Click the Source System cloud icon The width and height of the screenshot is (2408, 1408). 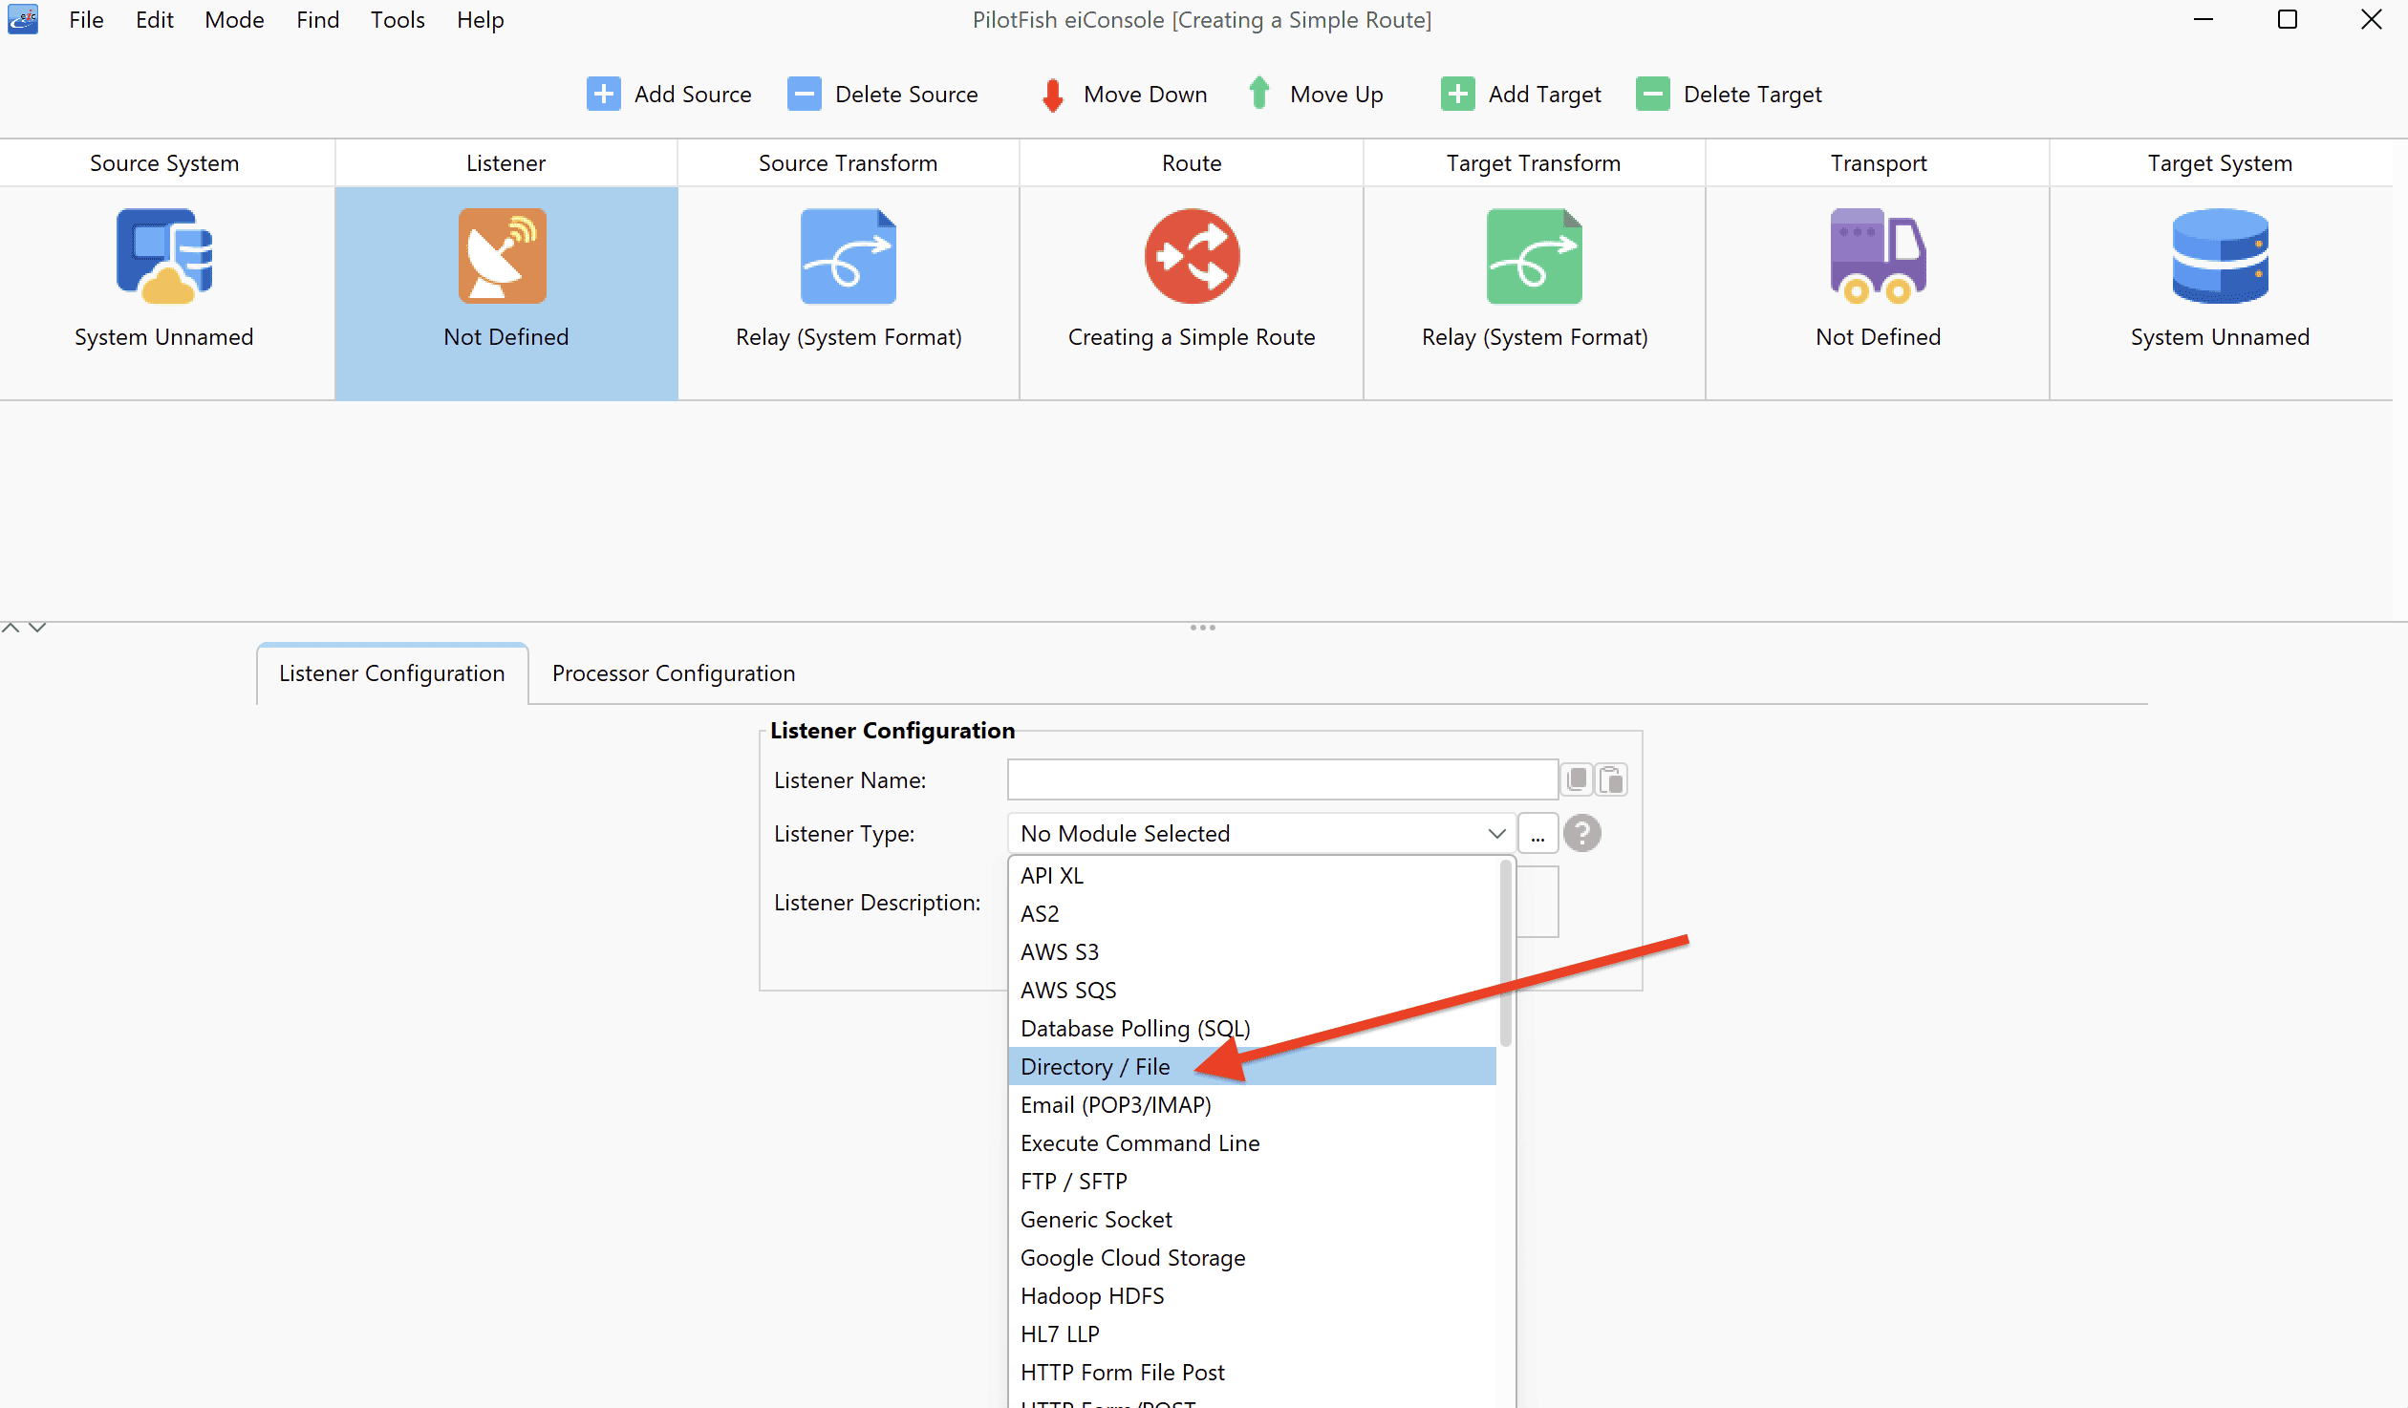pyautogui.click(x=164, y=256)
